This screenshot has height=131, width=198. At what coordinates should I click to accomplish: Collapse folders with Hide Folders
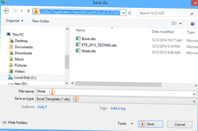click(x=15, y=122)
